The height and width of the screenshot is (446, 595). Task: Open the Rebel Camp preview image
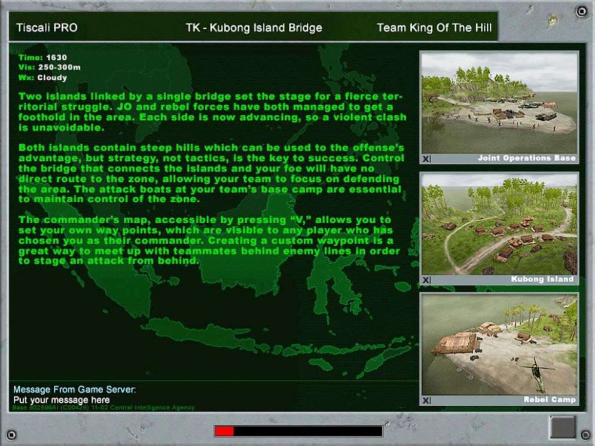click(499, 344)
